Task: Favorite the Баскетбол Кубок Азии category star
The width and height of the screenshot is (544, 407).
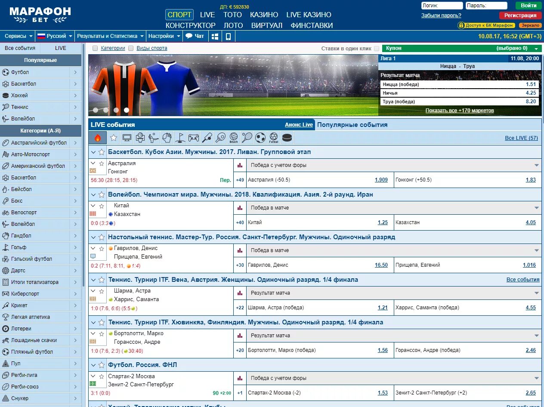Action: point(102,152)
